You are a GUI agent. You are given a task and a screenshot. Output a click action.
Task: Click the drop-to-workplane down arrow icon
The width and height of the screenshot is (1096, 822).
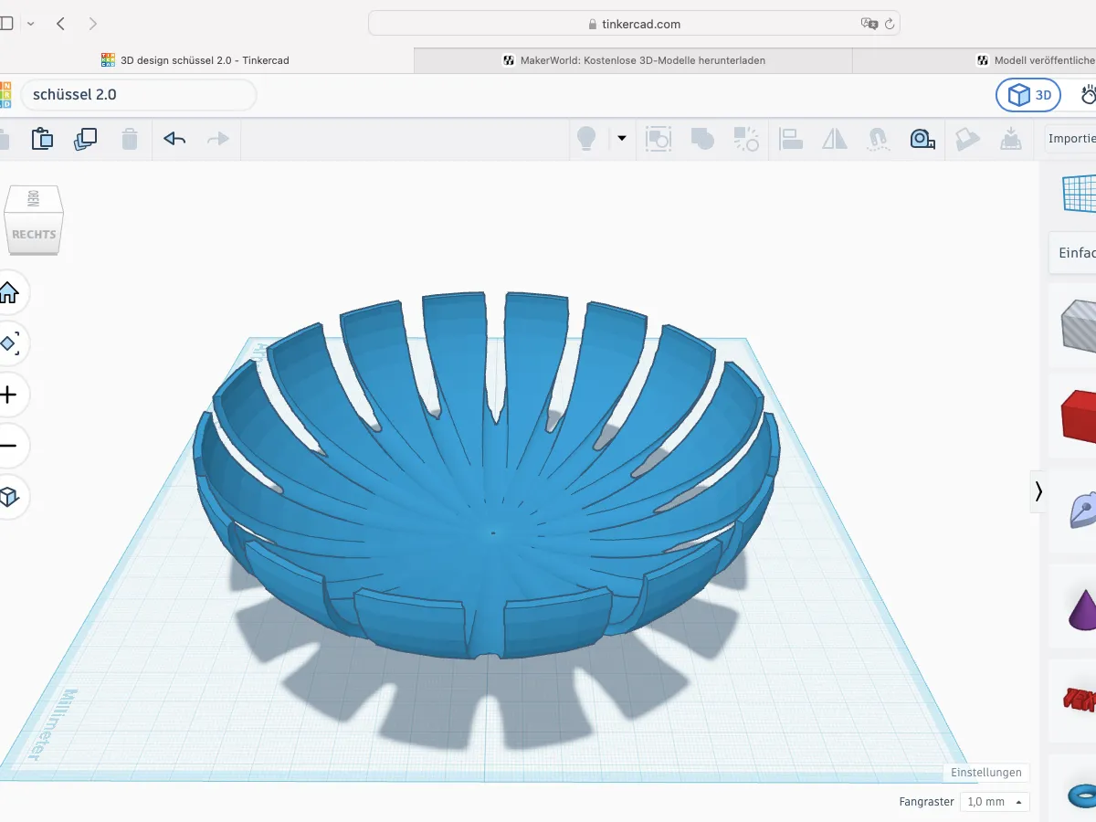click(1011, 139)
